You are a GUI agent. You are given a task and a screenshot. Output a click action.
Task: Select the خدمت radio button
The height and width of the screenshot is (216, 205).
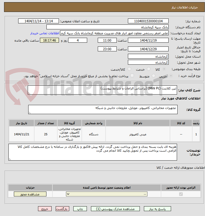pyautogui.click(x=149, y=69)
